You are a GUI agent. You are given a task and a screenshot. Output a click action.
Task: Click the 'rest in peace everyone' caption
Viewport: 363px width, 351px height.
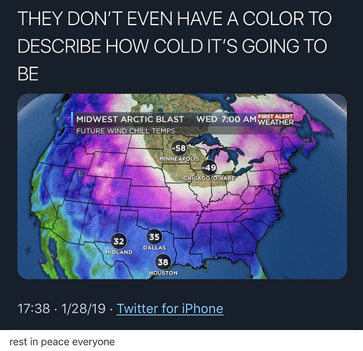[x=62, y=342]
